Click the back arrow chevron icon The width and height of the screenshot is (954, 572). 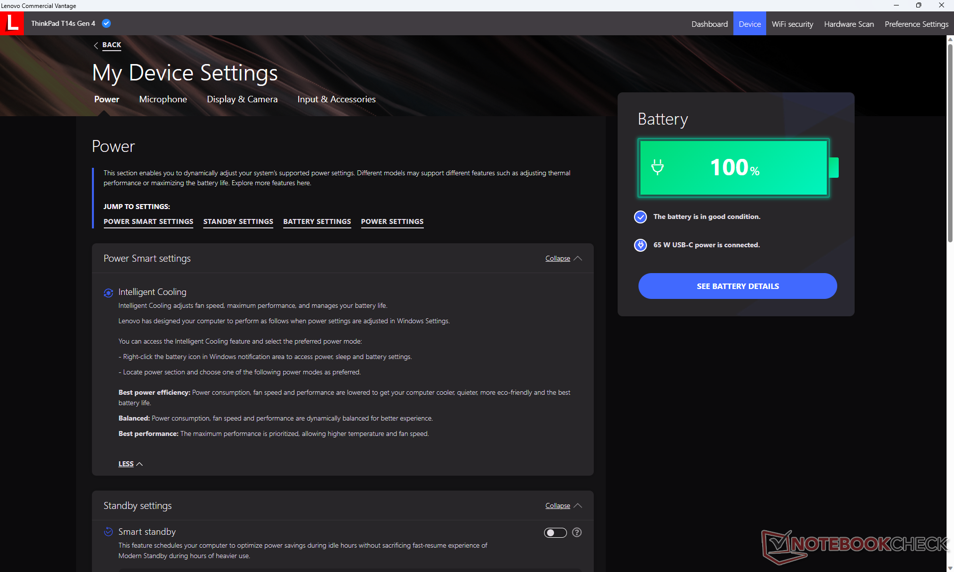[x=96, y=45]
